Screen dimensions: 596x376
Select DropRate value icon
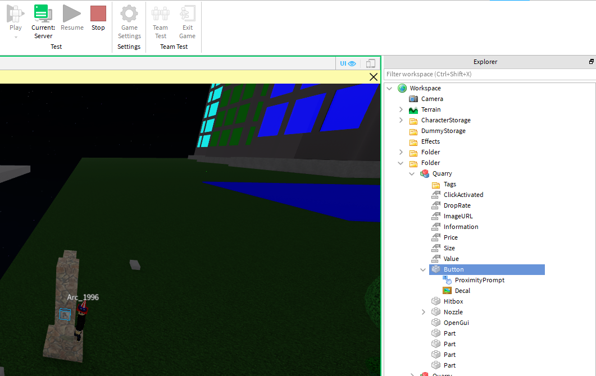click(435, 205)
